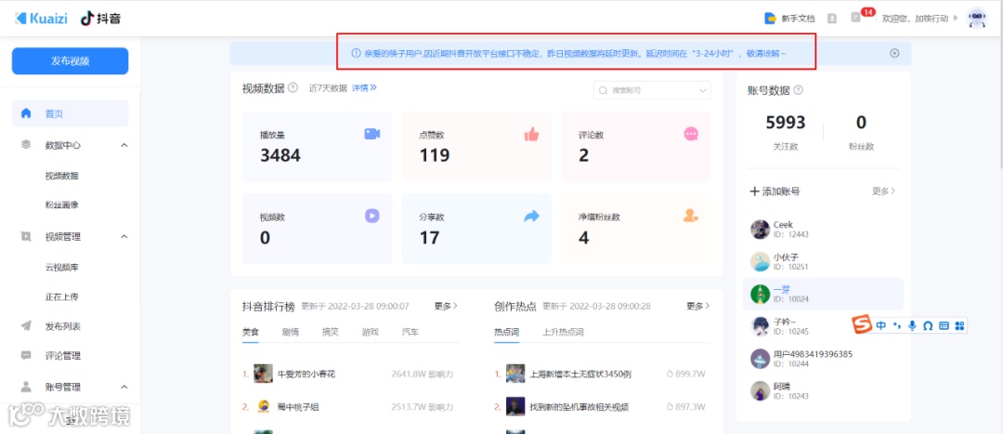Screen dimensions: 1003x434
Task: Open ranking entry 蜀中桃子姐
Action: (297, 406)
